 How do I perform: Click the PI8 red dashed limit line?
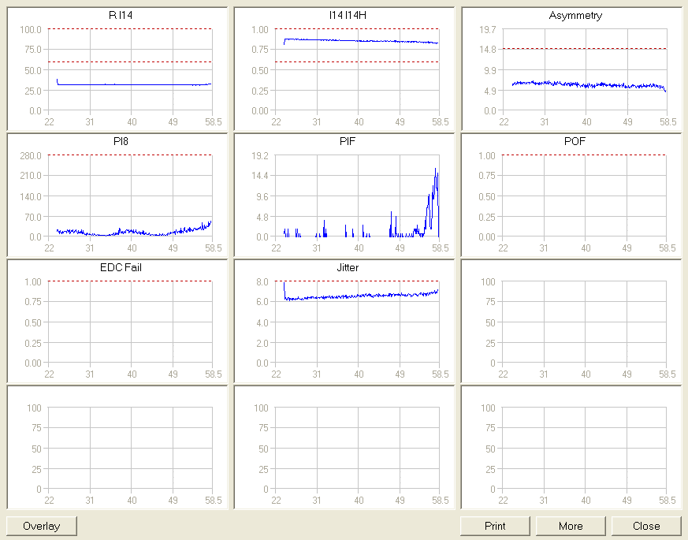pyautogui.click(x=130, y=155)
